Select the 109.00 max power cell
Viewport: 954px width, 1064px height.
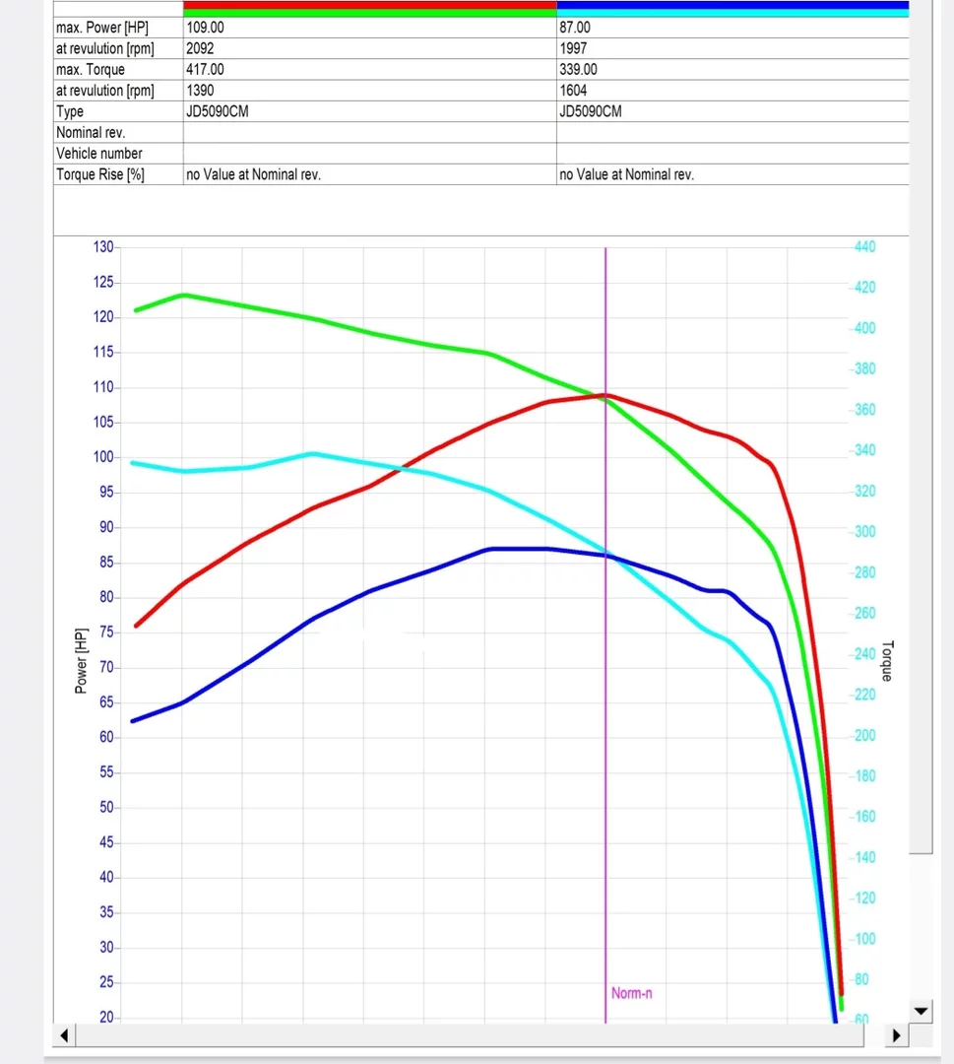(369, 29)
